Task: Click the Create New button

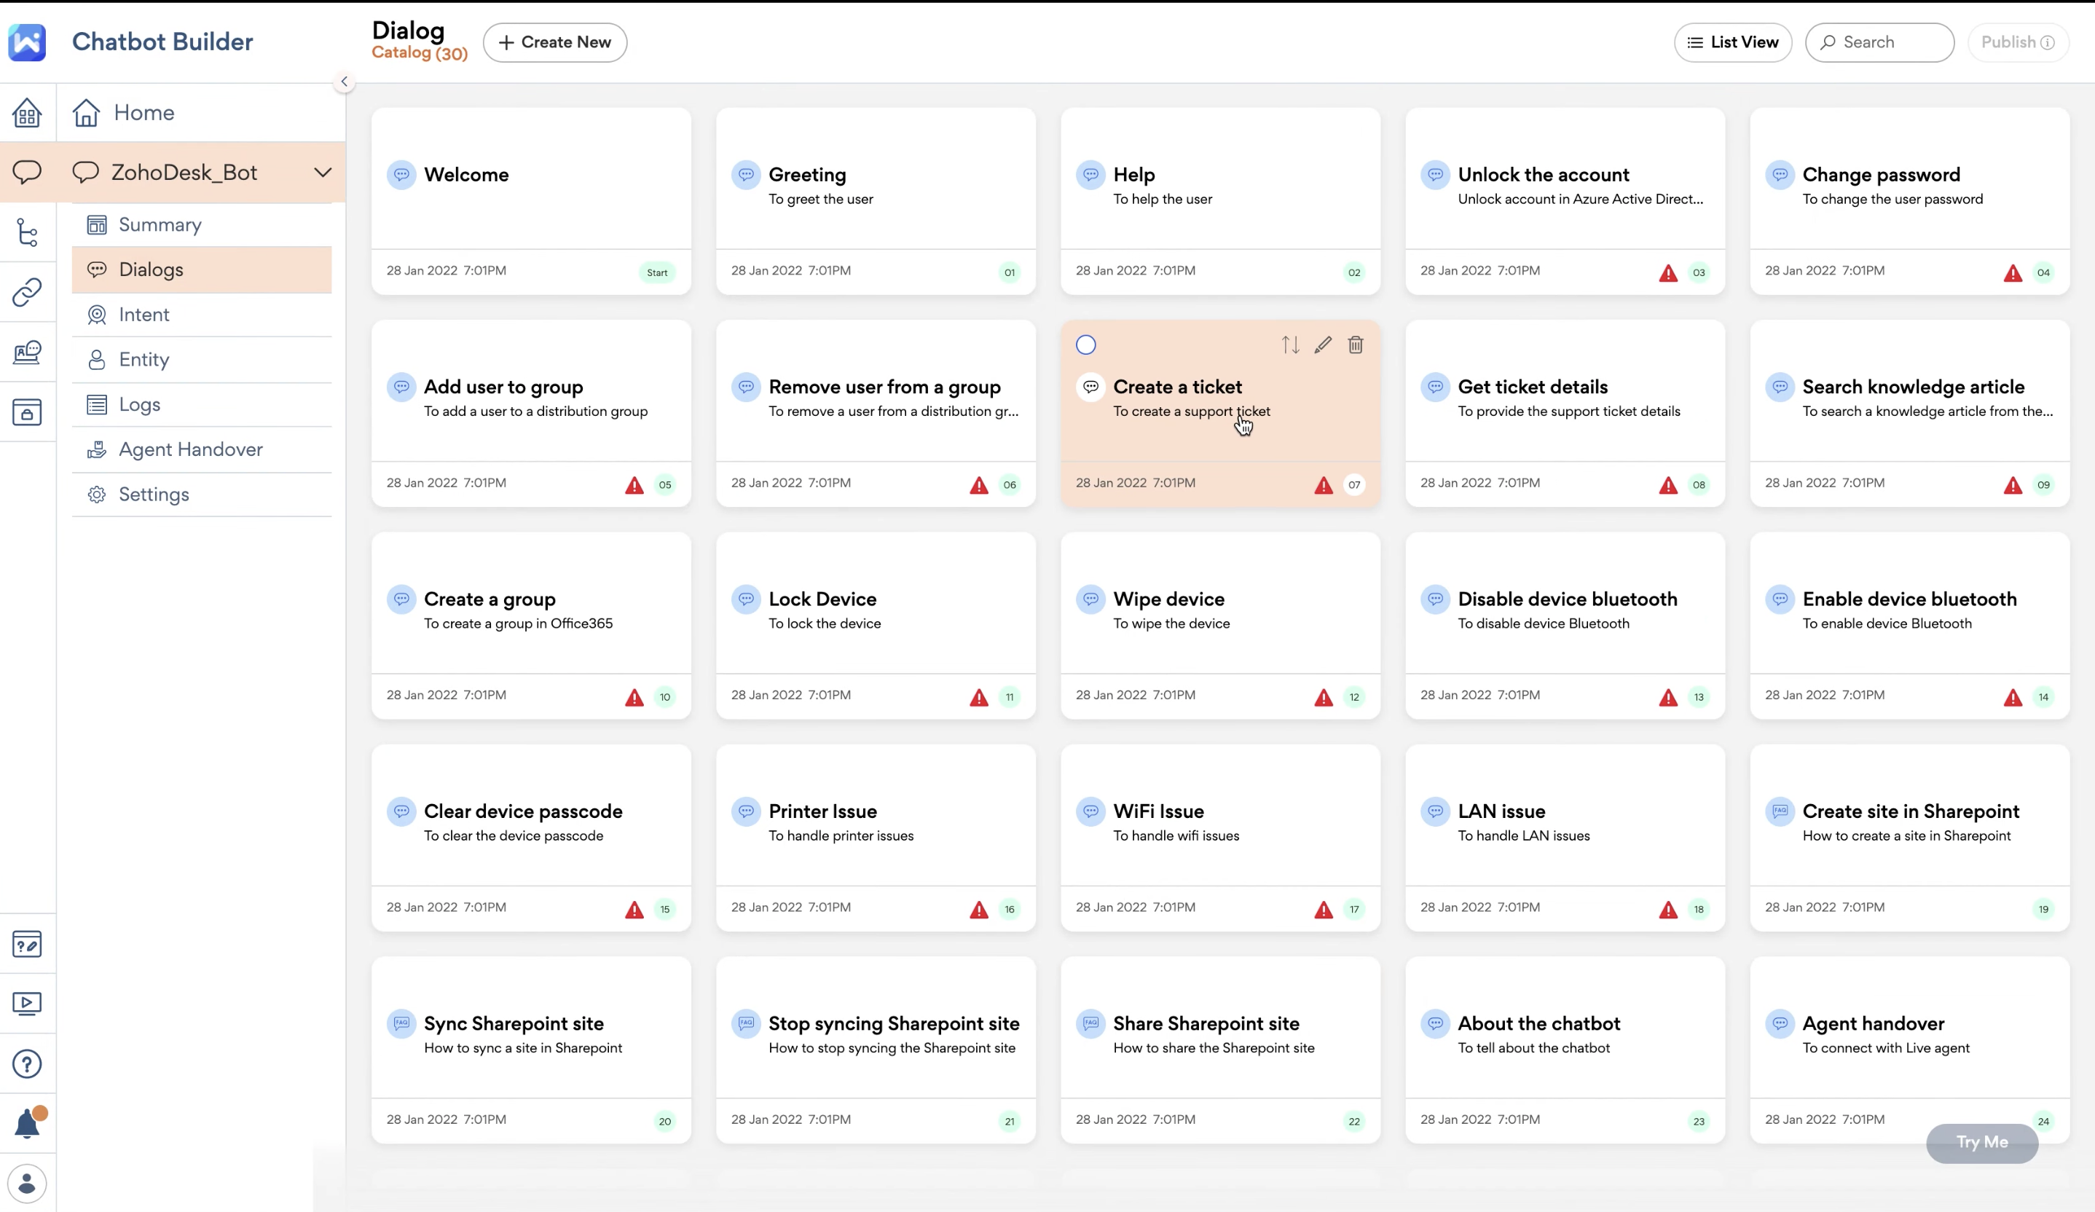Action: [554, 42]
